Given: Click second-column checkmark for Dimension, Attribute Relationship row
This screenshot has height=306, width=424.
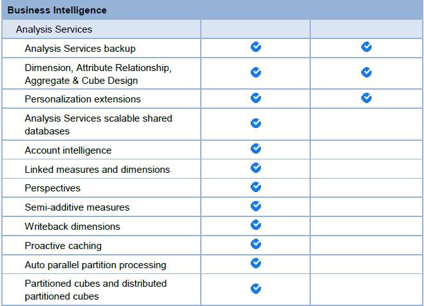Looking at the screenshot, I should [366, 72].
